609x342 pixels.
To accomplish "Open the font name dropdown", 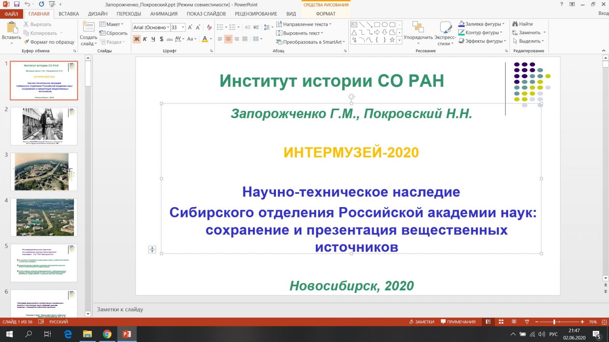I will click(x=168, y=27).
